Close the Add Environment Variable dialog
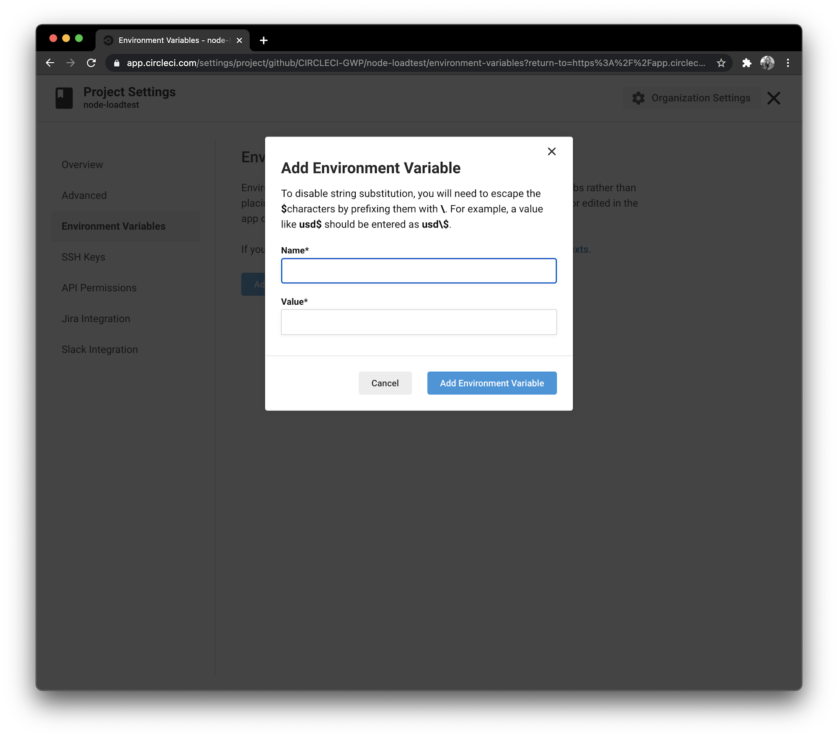The image size is (838, 738). pyautogui.click(x=551, y=151)
